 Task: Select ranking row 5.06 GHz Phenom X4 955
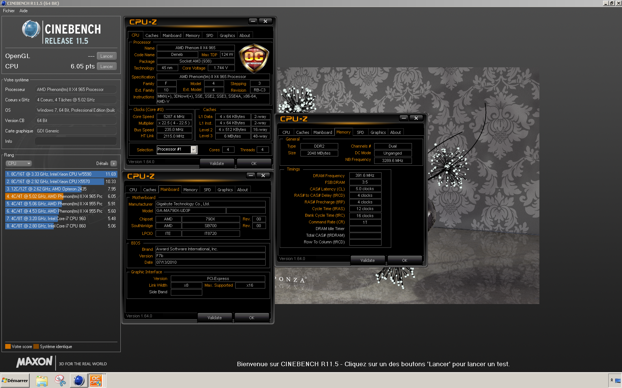pyautogui.click(x=61, y=204)
